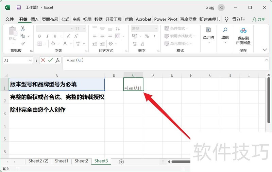Image resolution: width=272 pixels, height=172 pixels.
Task: Cancel formula entry with red X
Action: coord(43,60)
